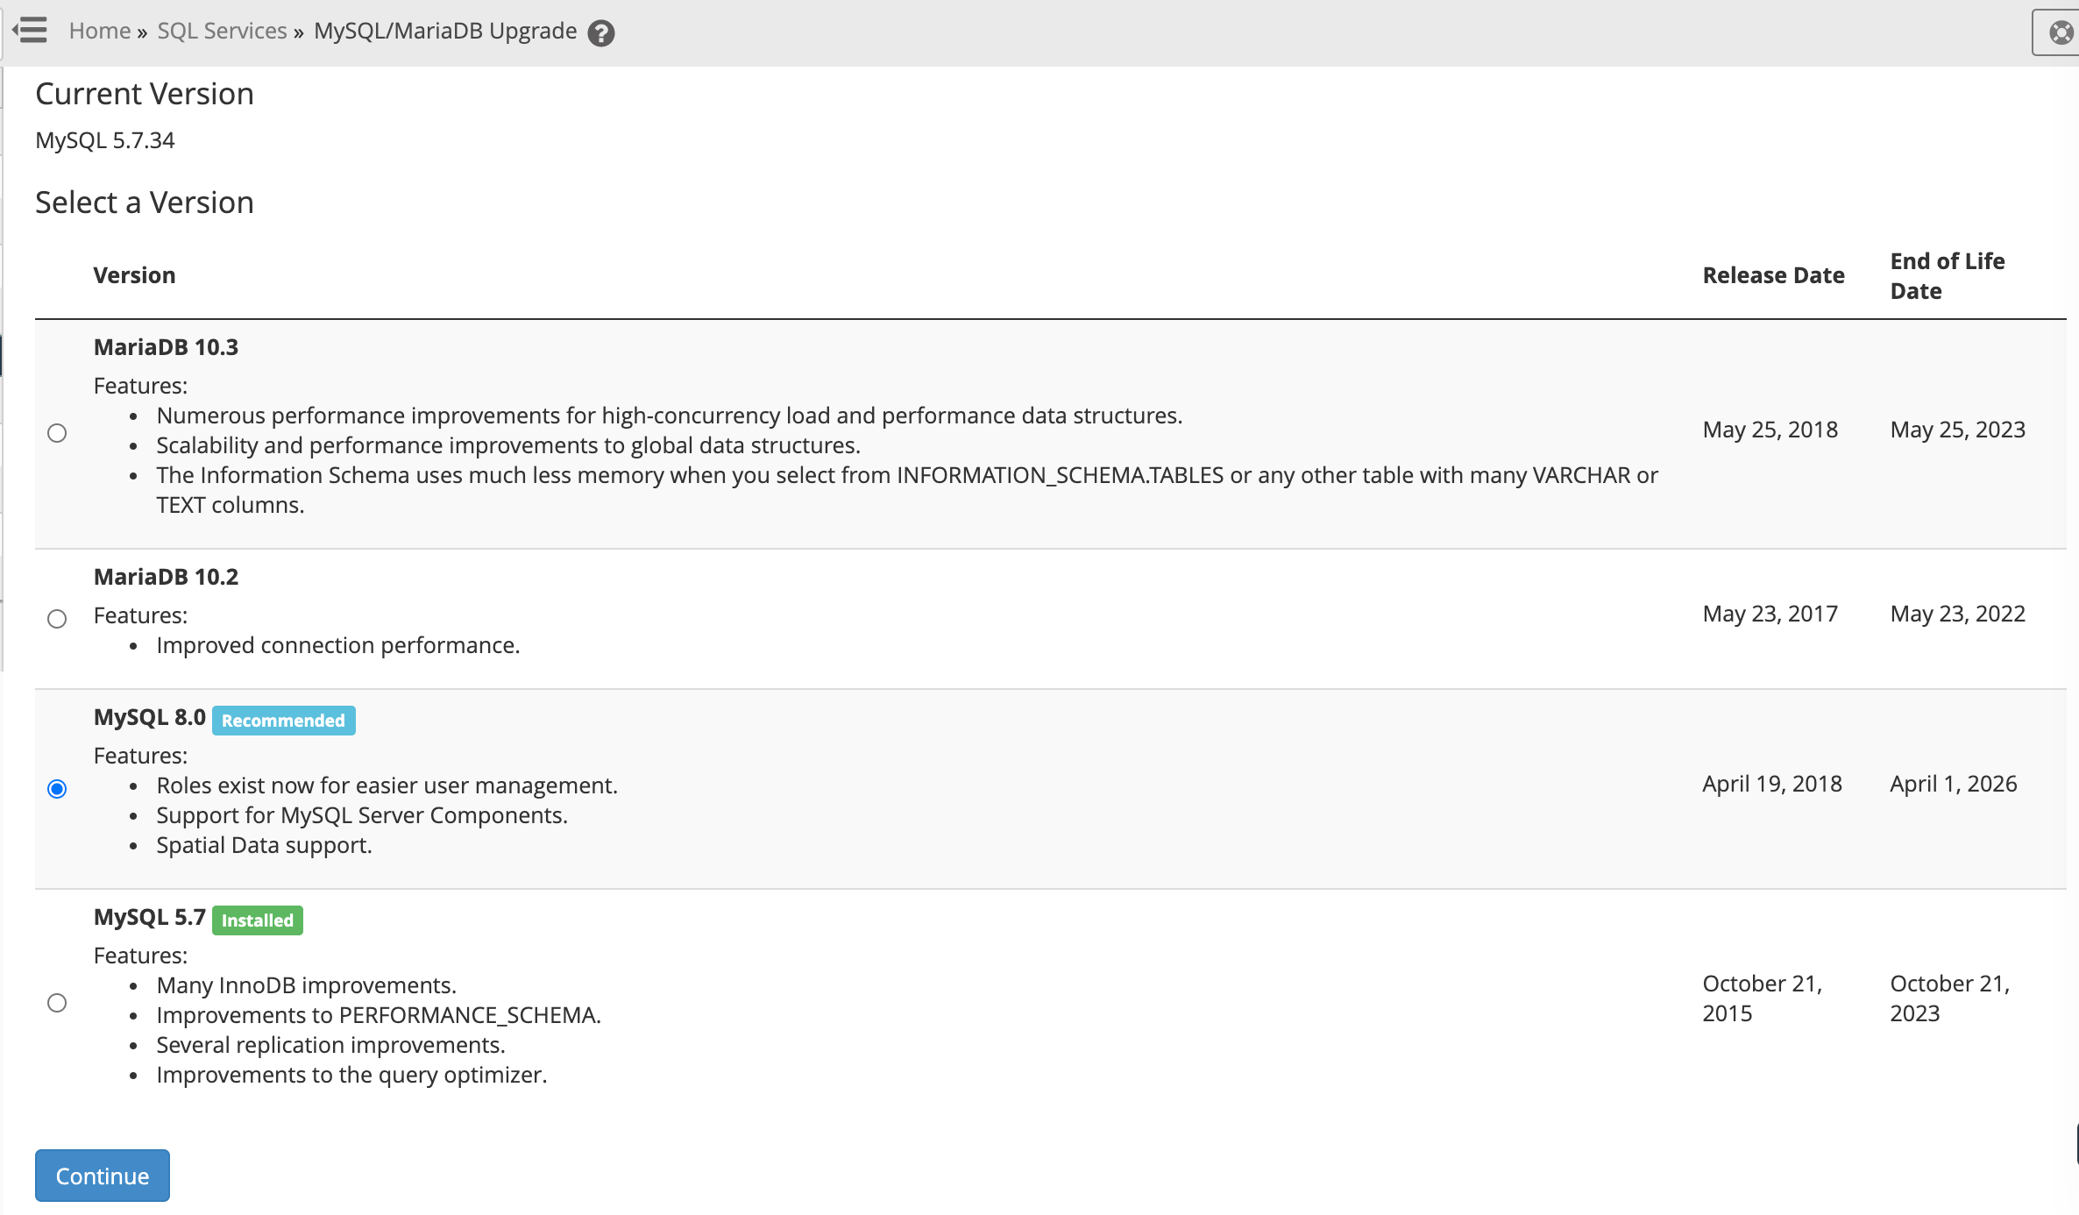Click the Release Date column header

coord(1773,275)
